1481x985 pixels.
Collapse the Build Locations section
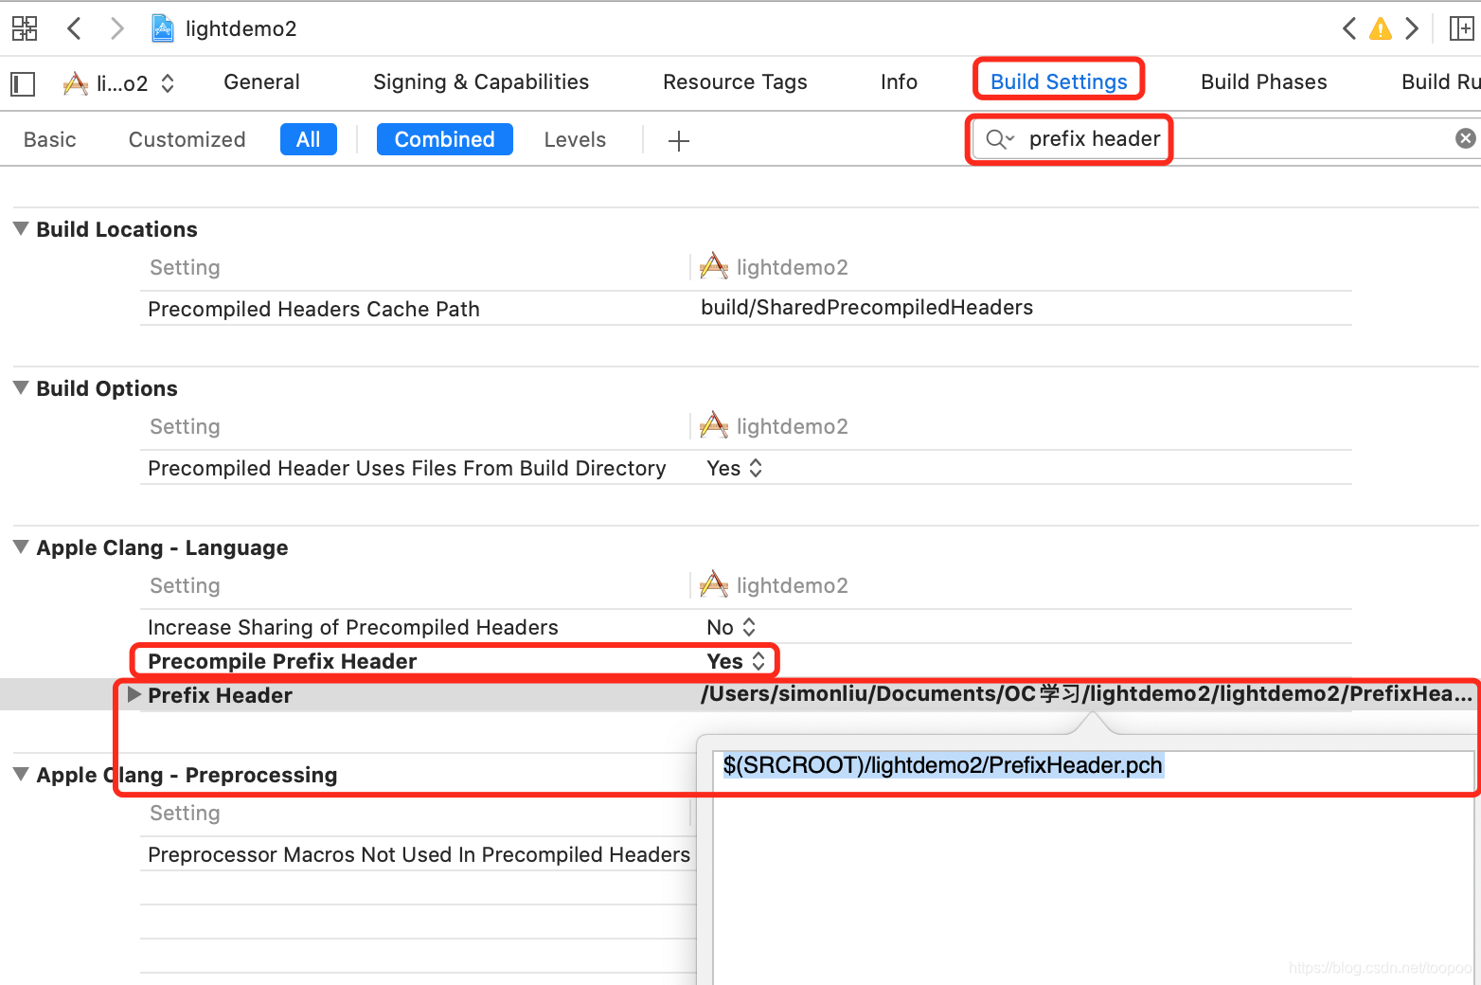21,228
